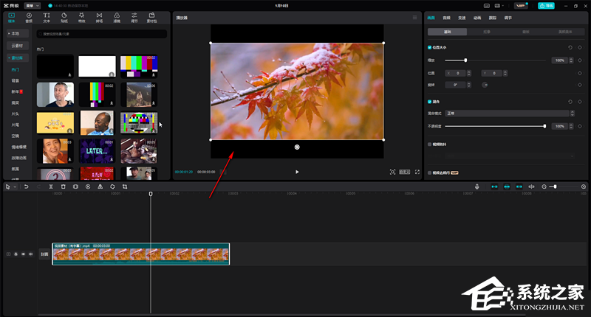Click the Export (导出) button
The image size is (591, 317).
tap(546, 6)
